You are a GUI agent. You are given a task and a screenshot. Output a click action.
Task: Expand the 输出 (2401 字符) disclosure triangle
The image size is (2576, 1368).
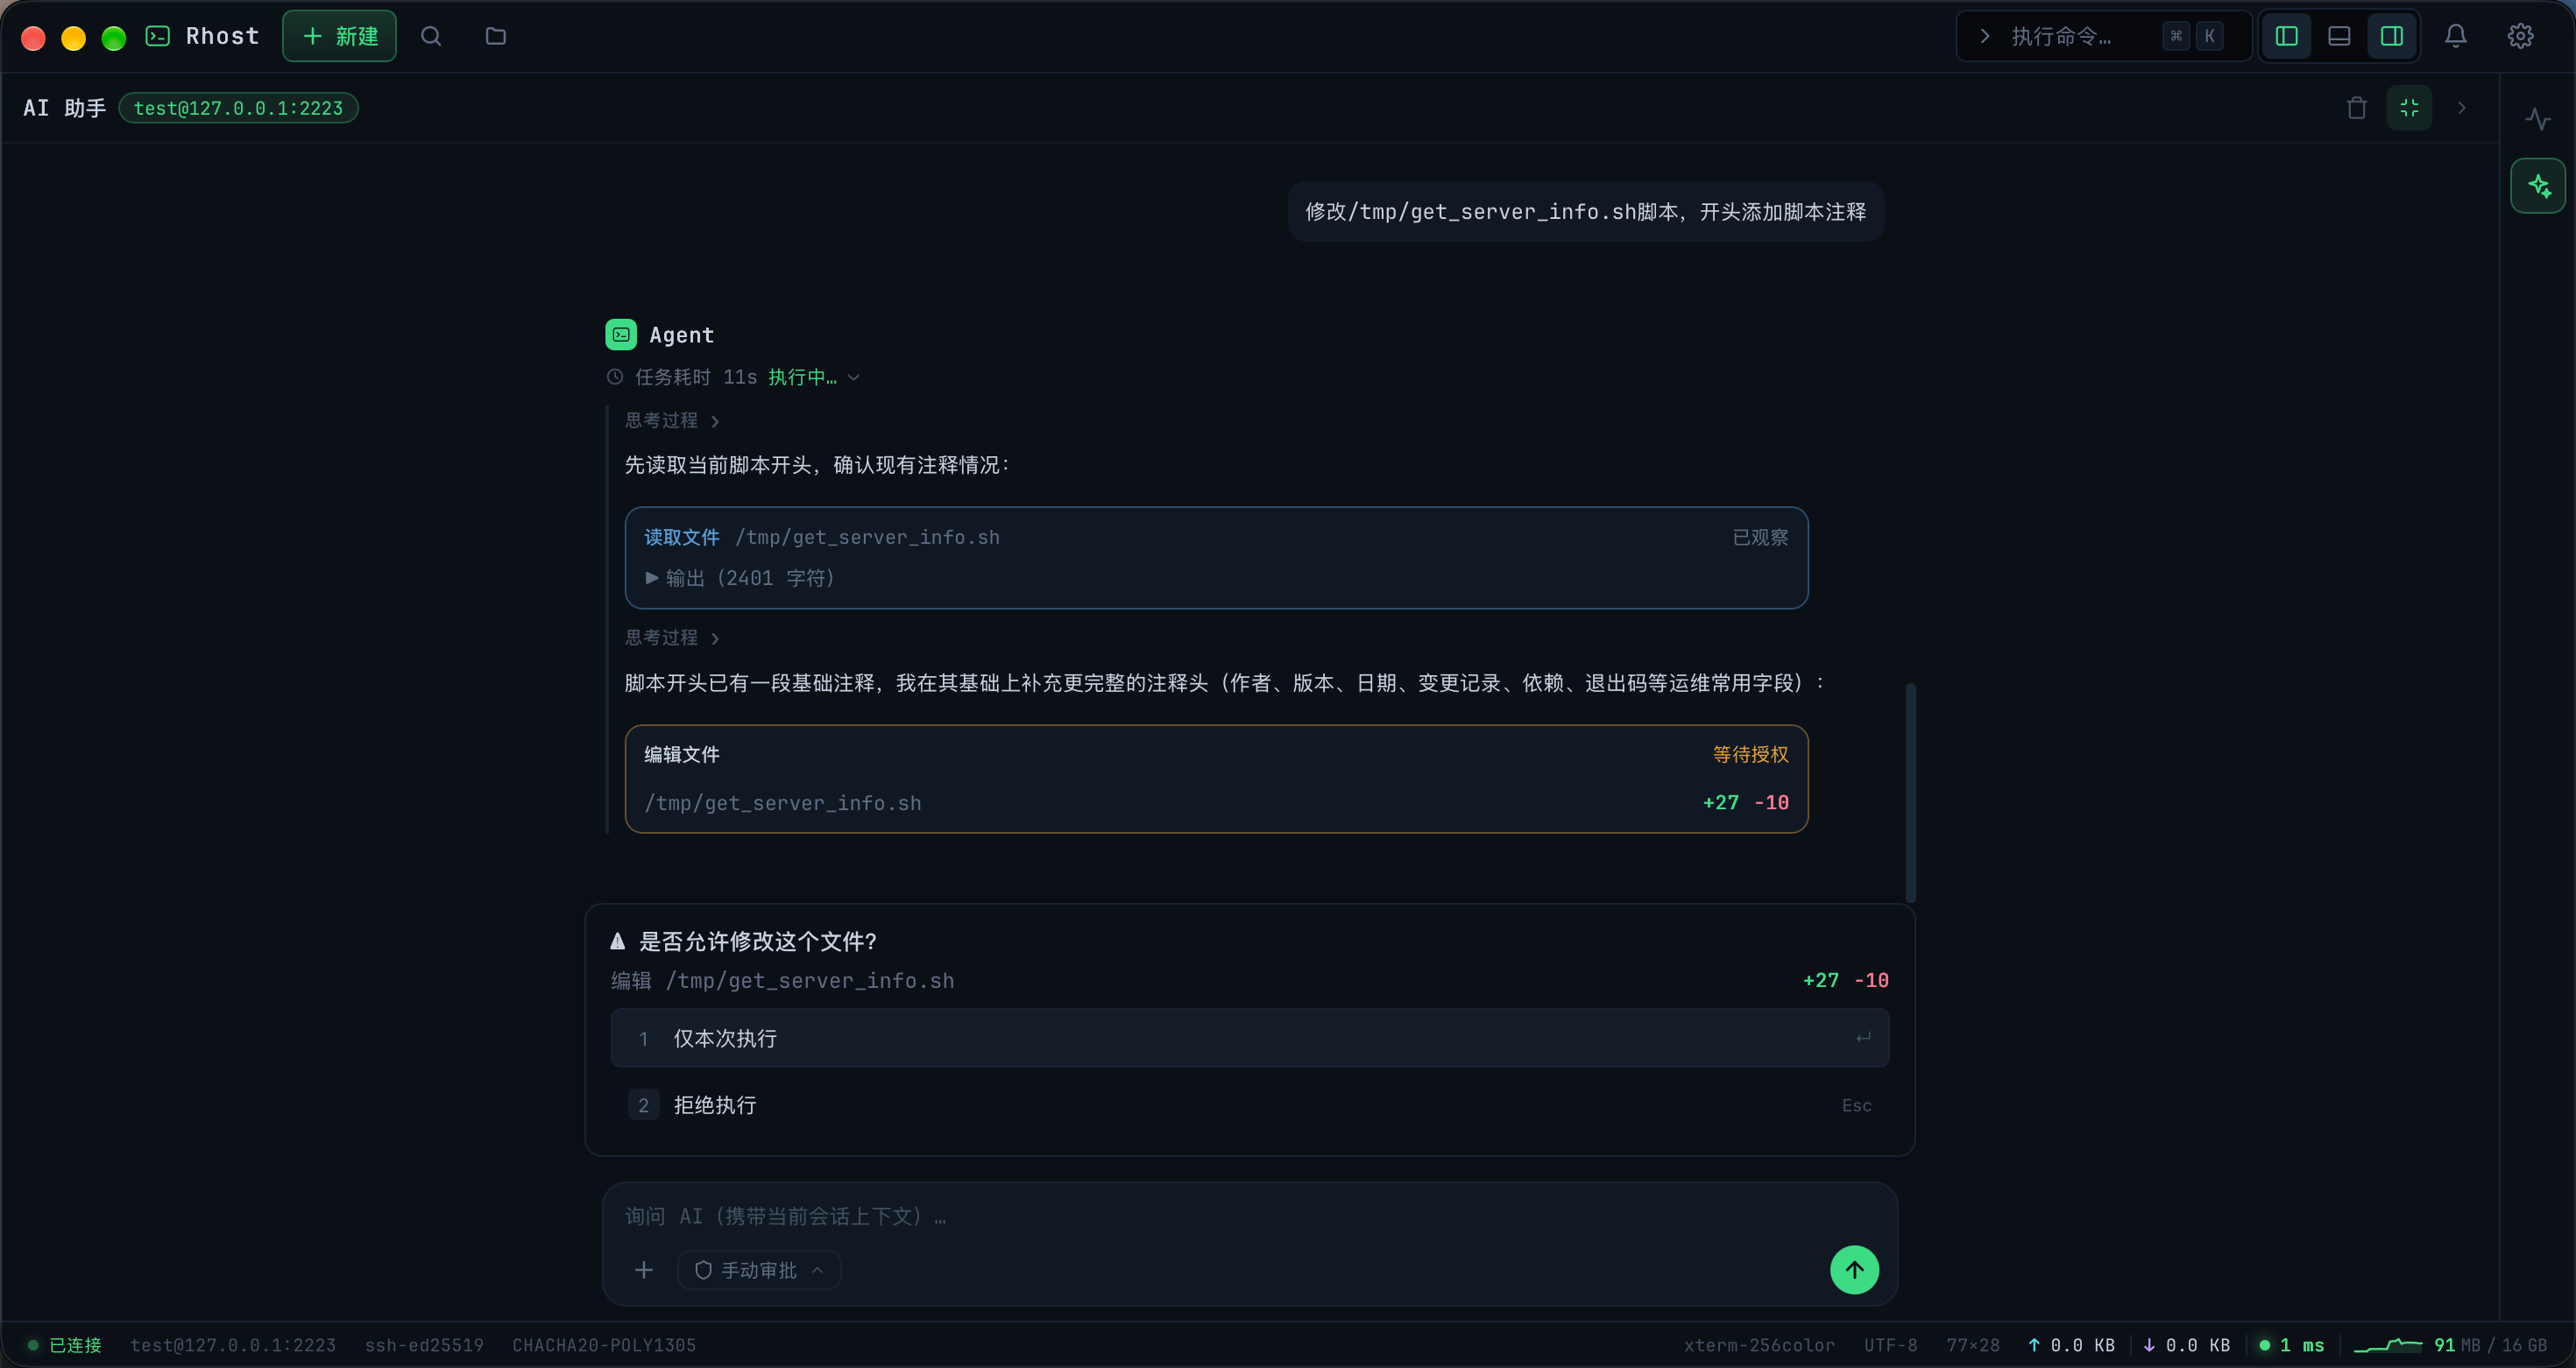tap(652, 577)
